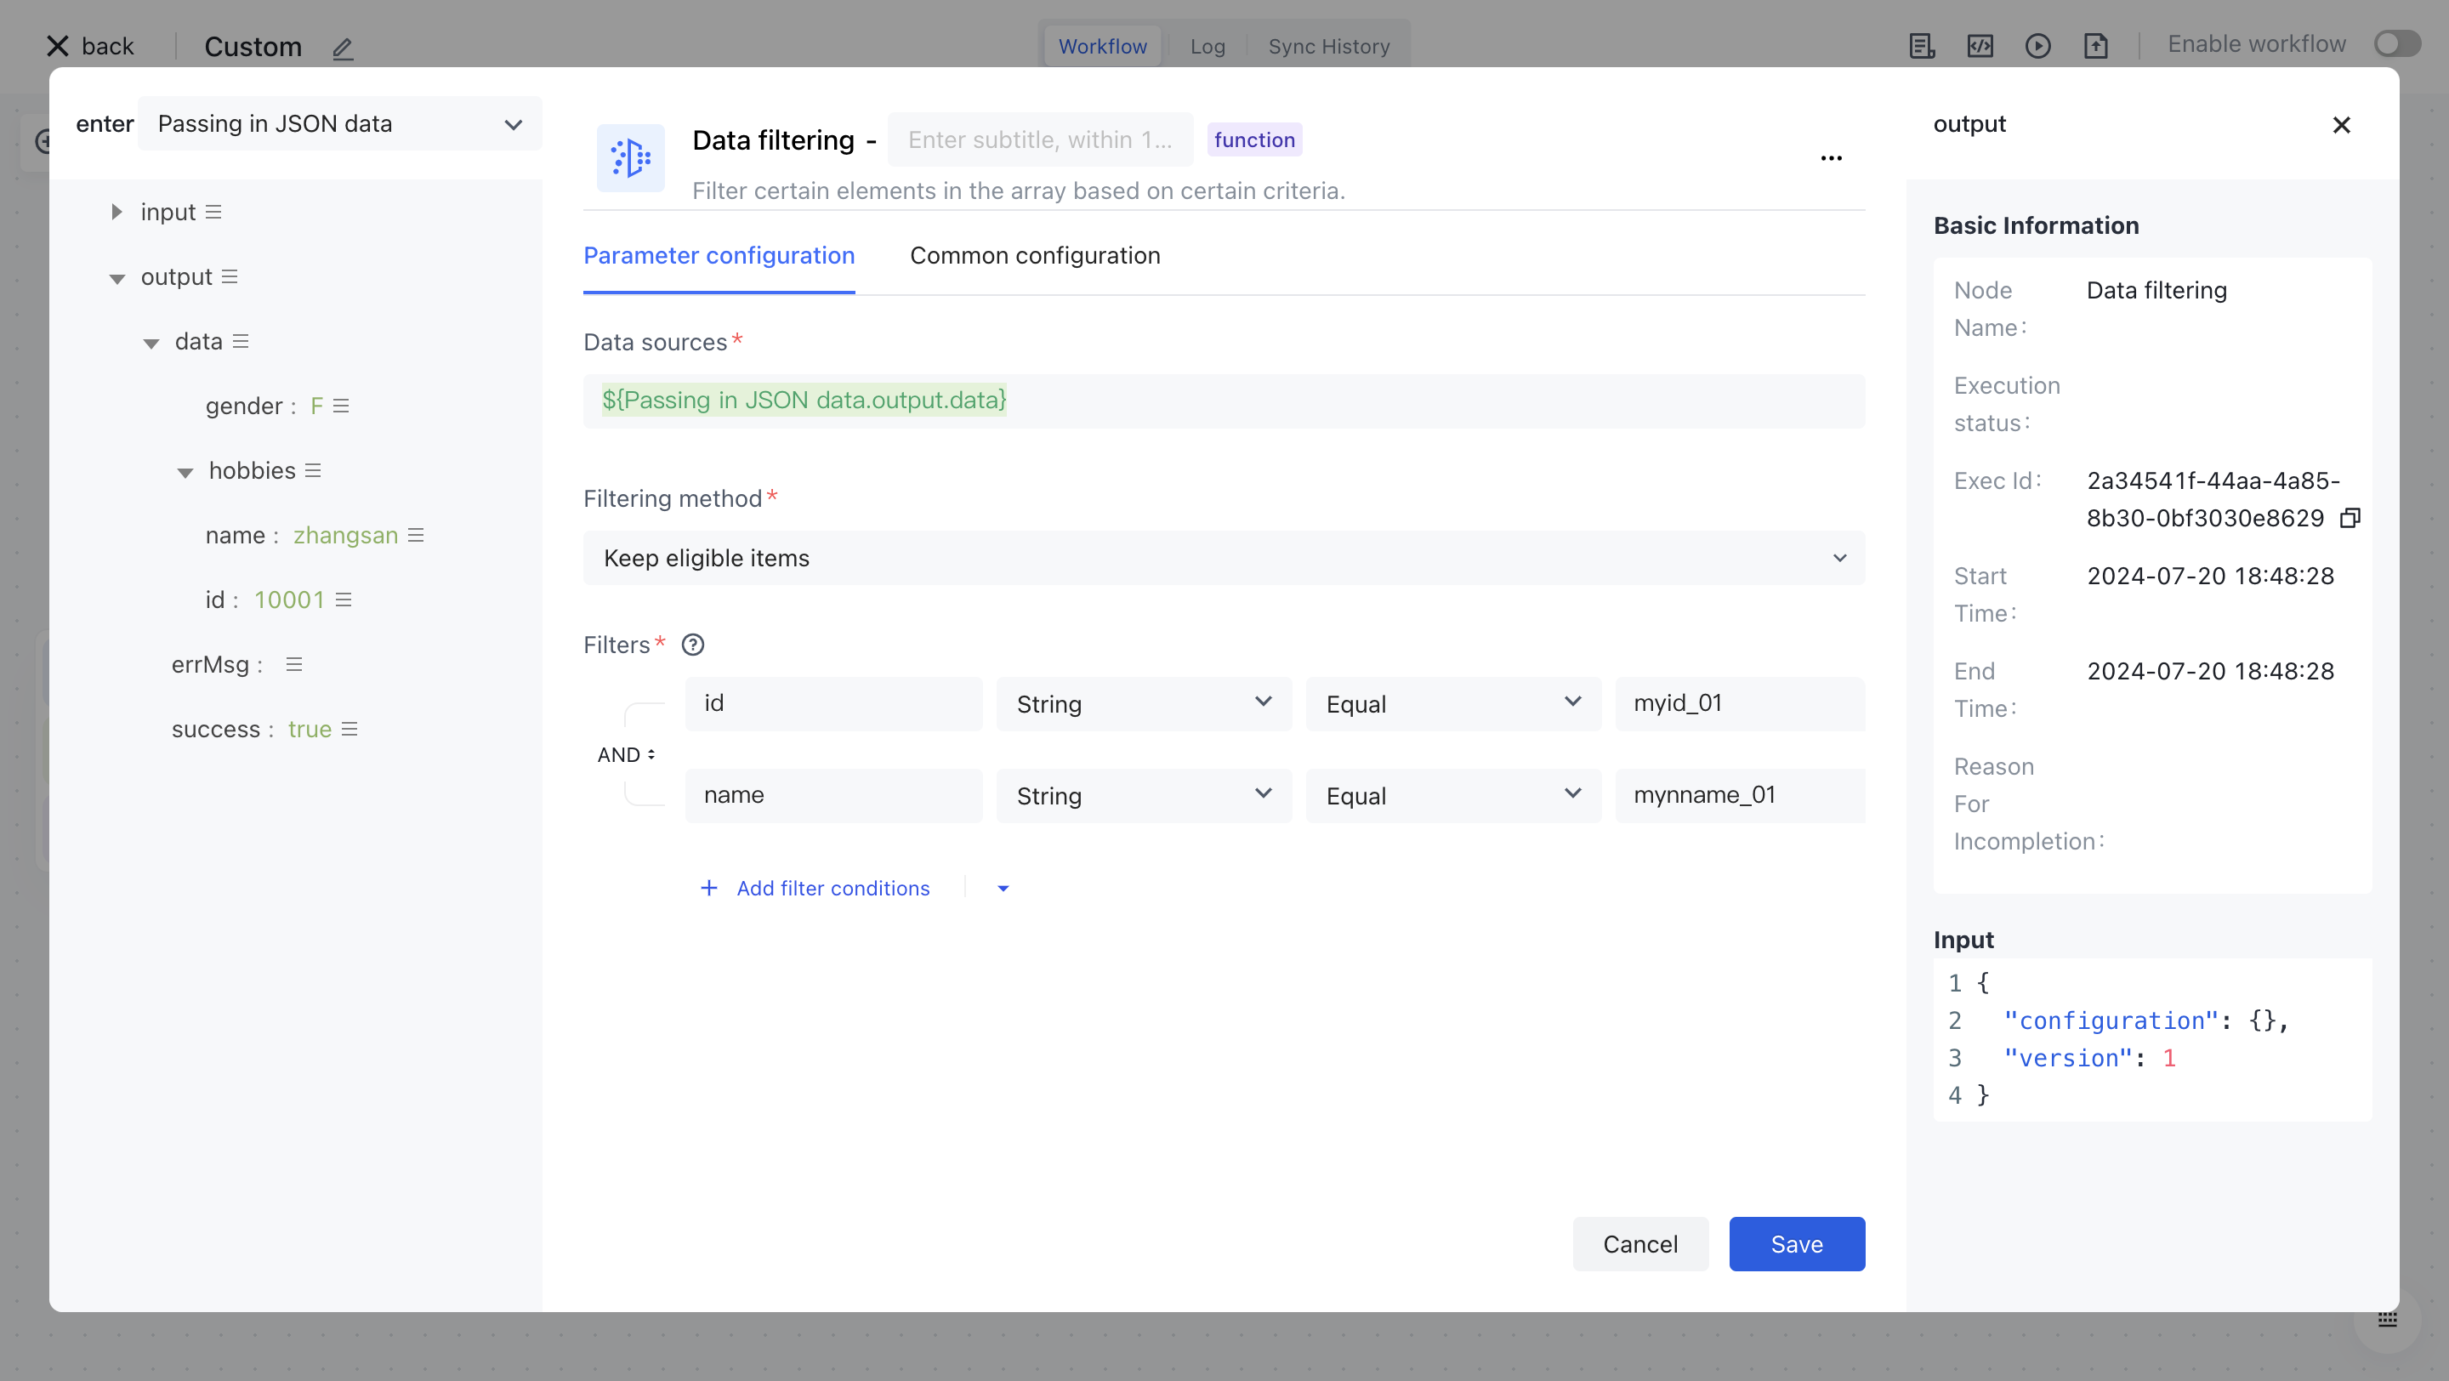The width and height of the screenshot is (2449, 1381).
Task: Open the Passing in JSON data dropdown
Action: (339, 124)
